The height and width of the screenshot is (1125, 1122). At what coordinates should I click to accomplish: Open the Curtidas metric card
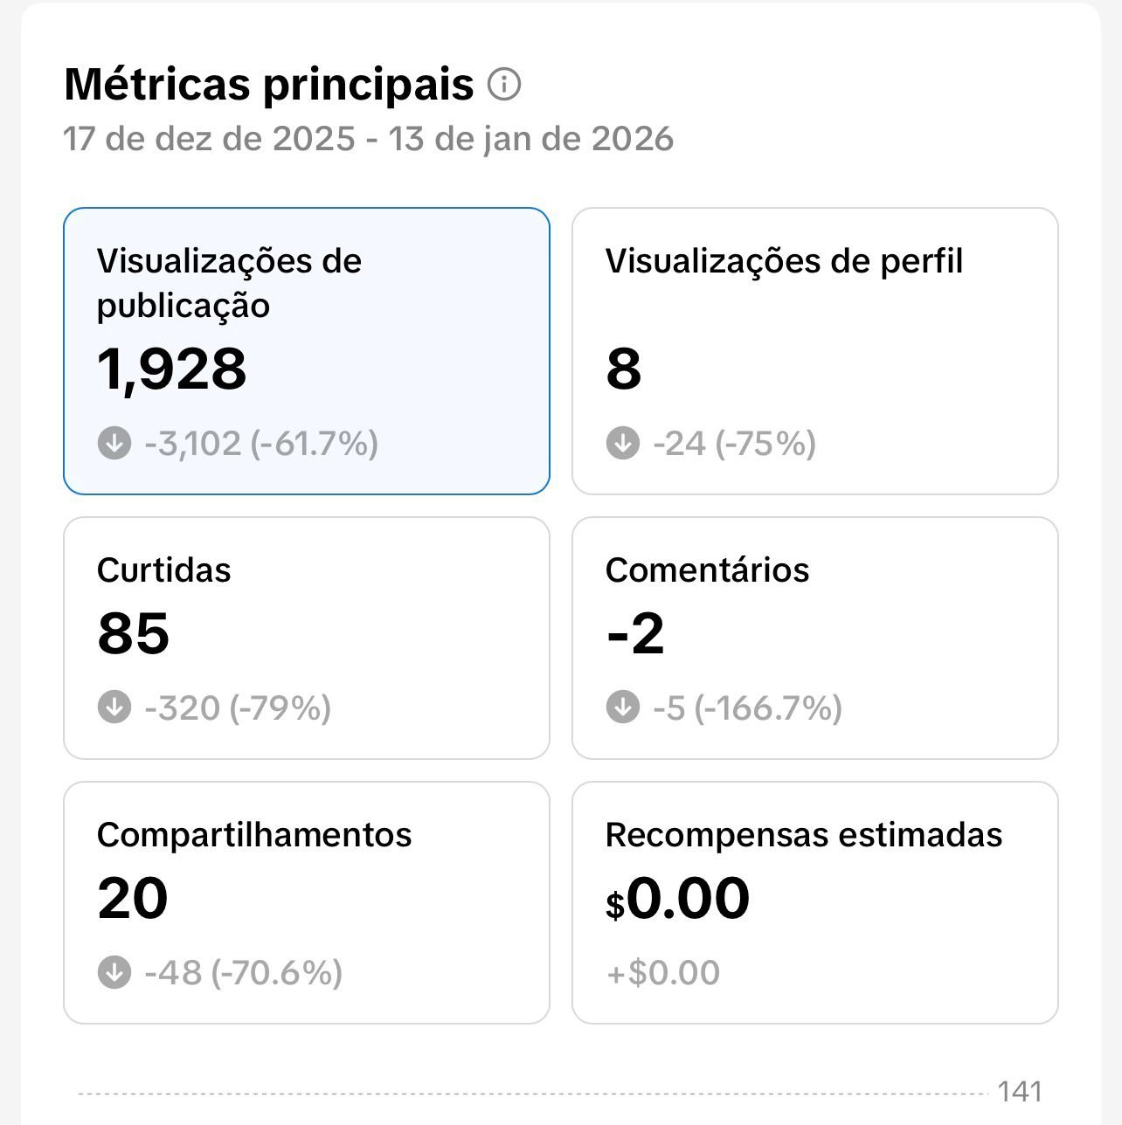tap(306, 638)
